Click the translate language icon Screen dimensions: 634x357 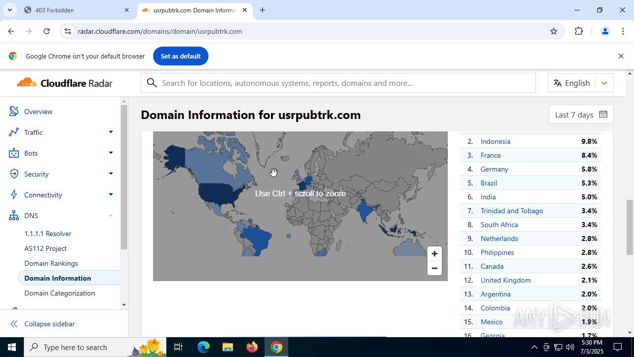click(x=558, y=83)
